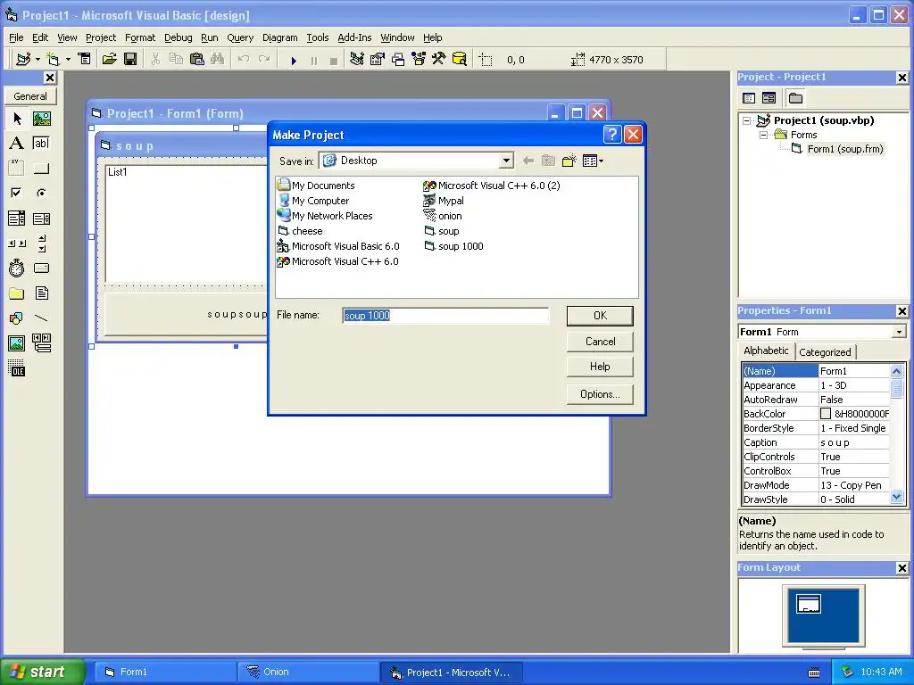Select the Line tool in toolbox
This screenshot has height=685, width=914.
coord(41,318)
